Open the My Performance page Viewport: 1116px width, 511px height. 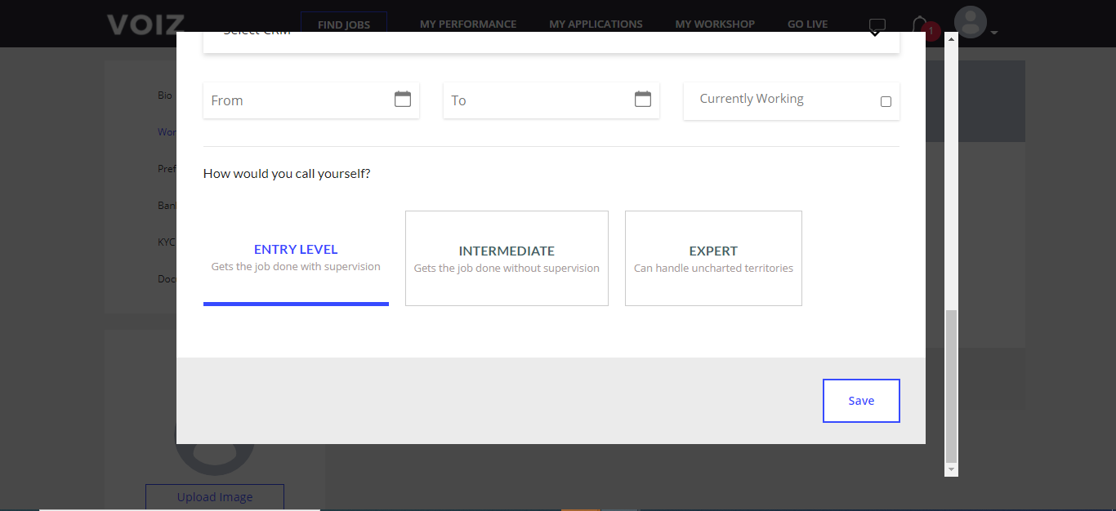(468, 24)
